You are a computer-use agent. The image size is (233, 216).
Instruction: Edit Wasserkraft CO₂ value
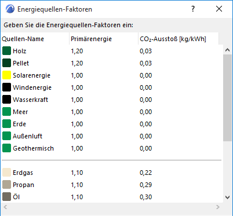tap(145, 100)
